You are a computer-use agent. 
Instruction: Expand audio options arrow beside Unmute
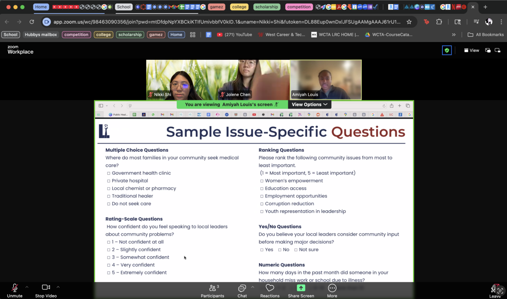click(27, 287)
